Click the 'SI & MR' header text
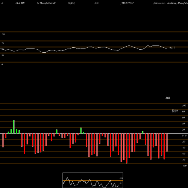The width and height of the screenshot is (188, 188). point(20,3)
